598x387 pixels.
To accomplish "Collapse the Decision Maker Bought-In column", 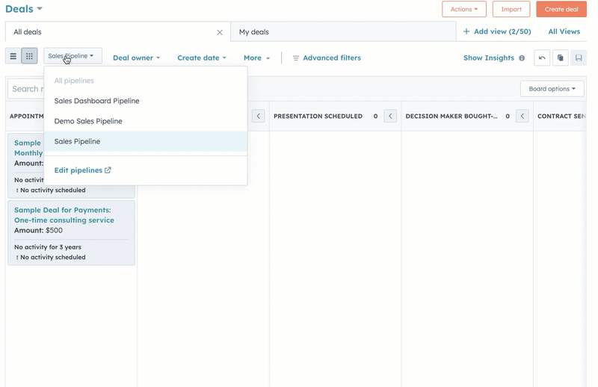I will [x=522, y=116].
